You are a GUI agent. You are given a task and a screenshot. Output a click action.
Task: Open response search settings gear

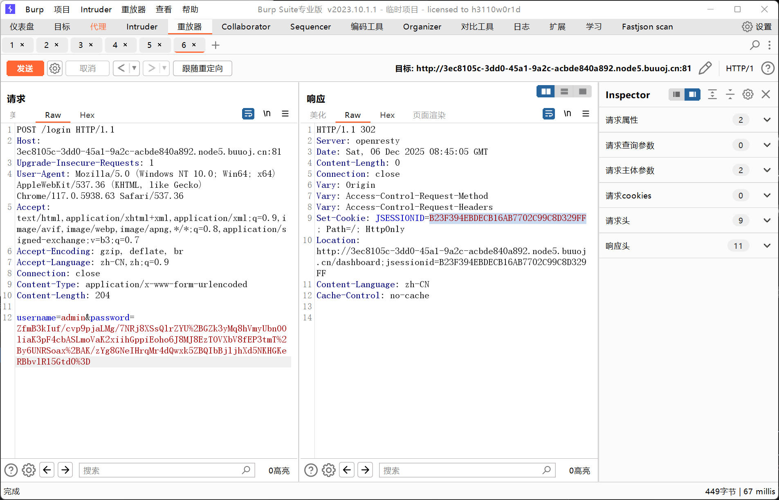pyautogui.click(x=329, y=470)
